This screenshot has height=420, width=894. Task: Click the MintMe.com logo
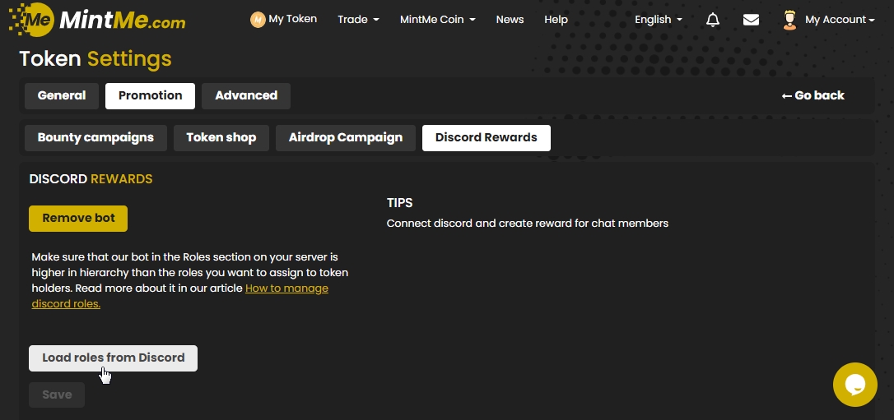(x=97, y=20)
